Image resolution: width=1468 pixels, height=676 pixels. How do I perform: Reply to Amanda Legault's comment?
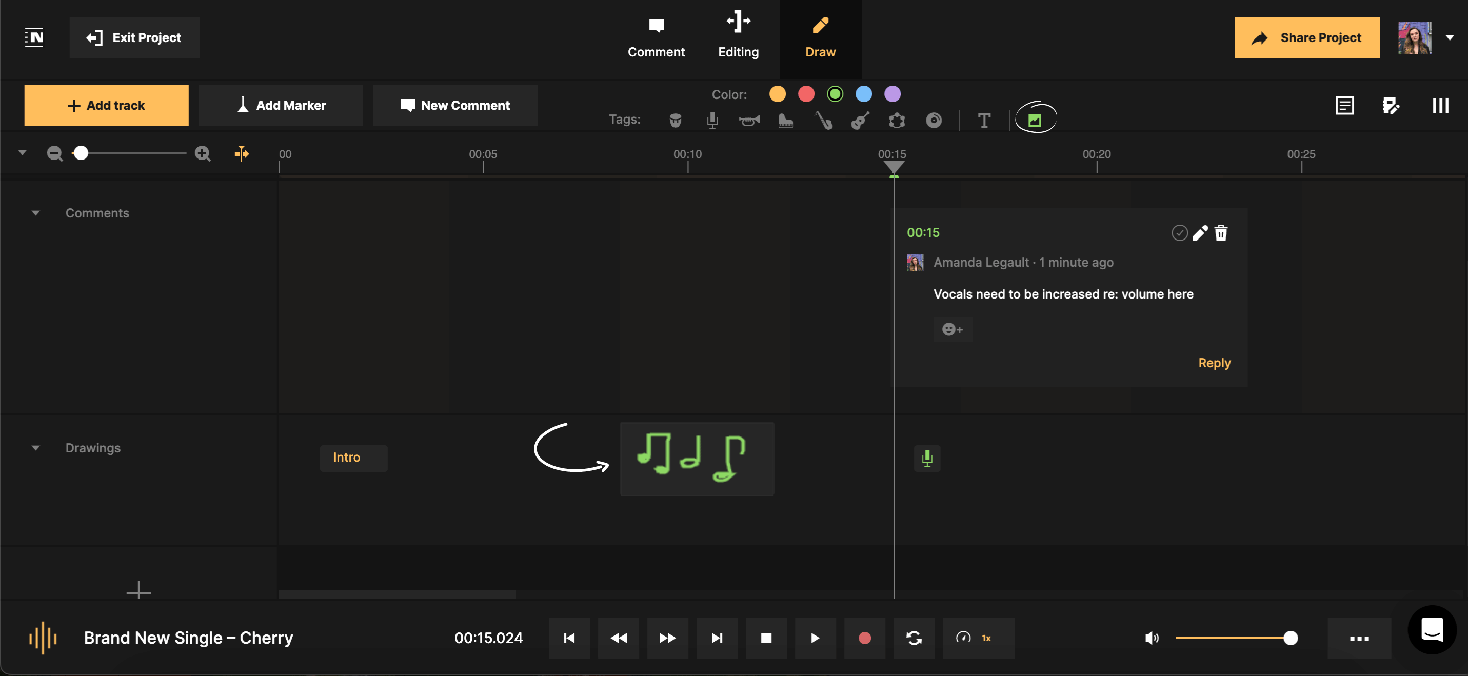1215,363
